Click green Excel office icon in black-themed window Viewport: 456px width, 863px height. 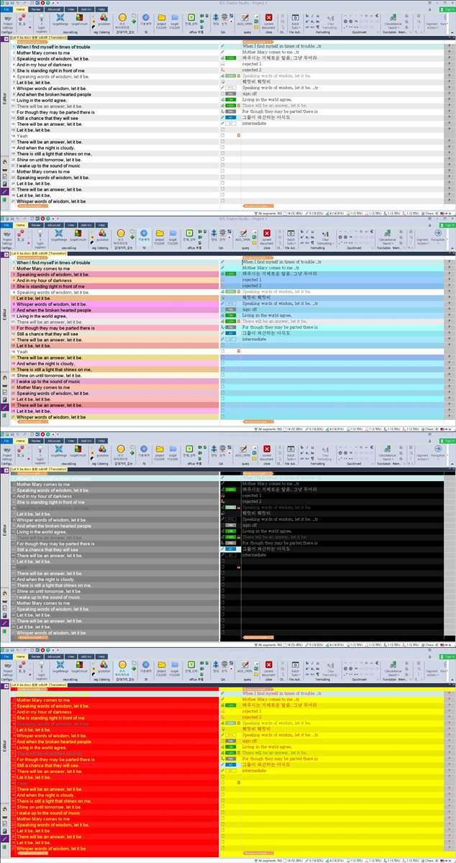coord(191,453)
